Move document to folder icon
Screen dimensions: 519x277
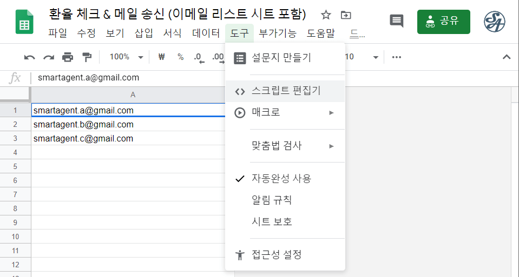(x=346, y=15)
